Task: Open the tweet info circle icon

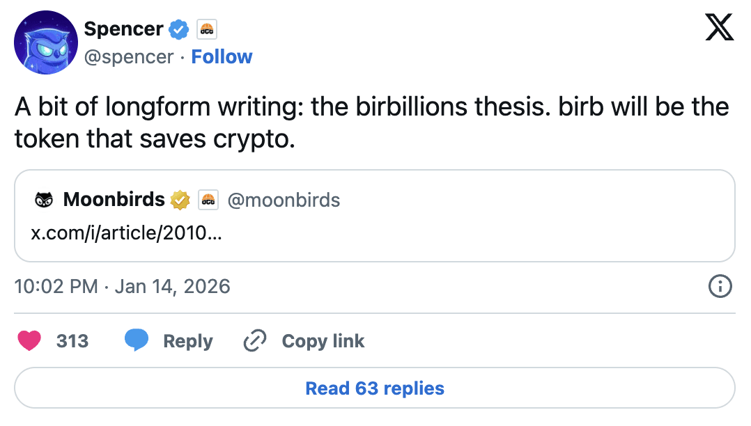Action: [720, 286]
